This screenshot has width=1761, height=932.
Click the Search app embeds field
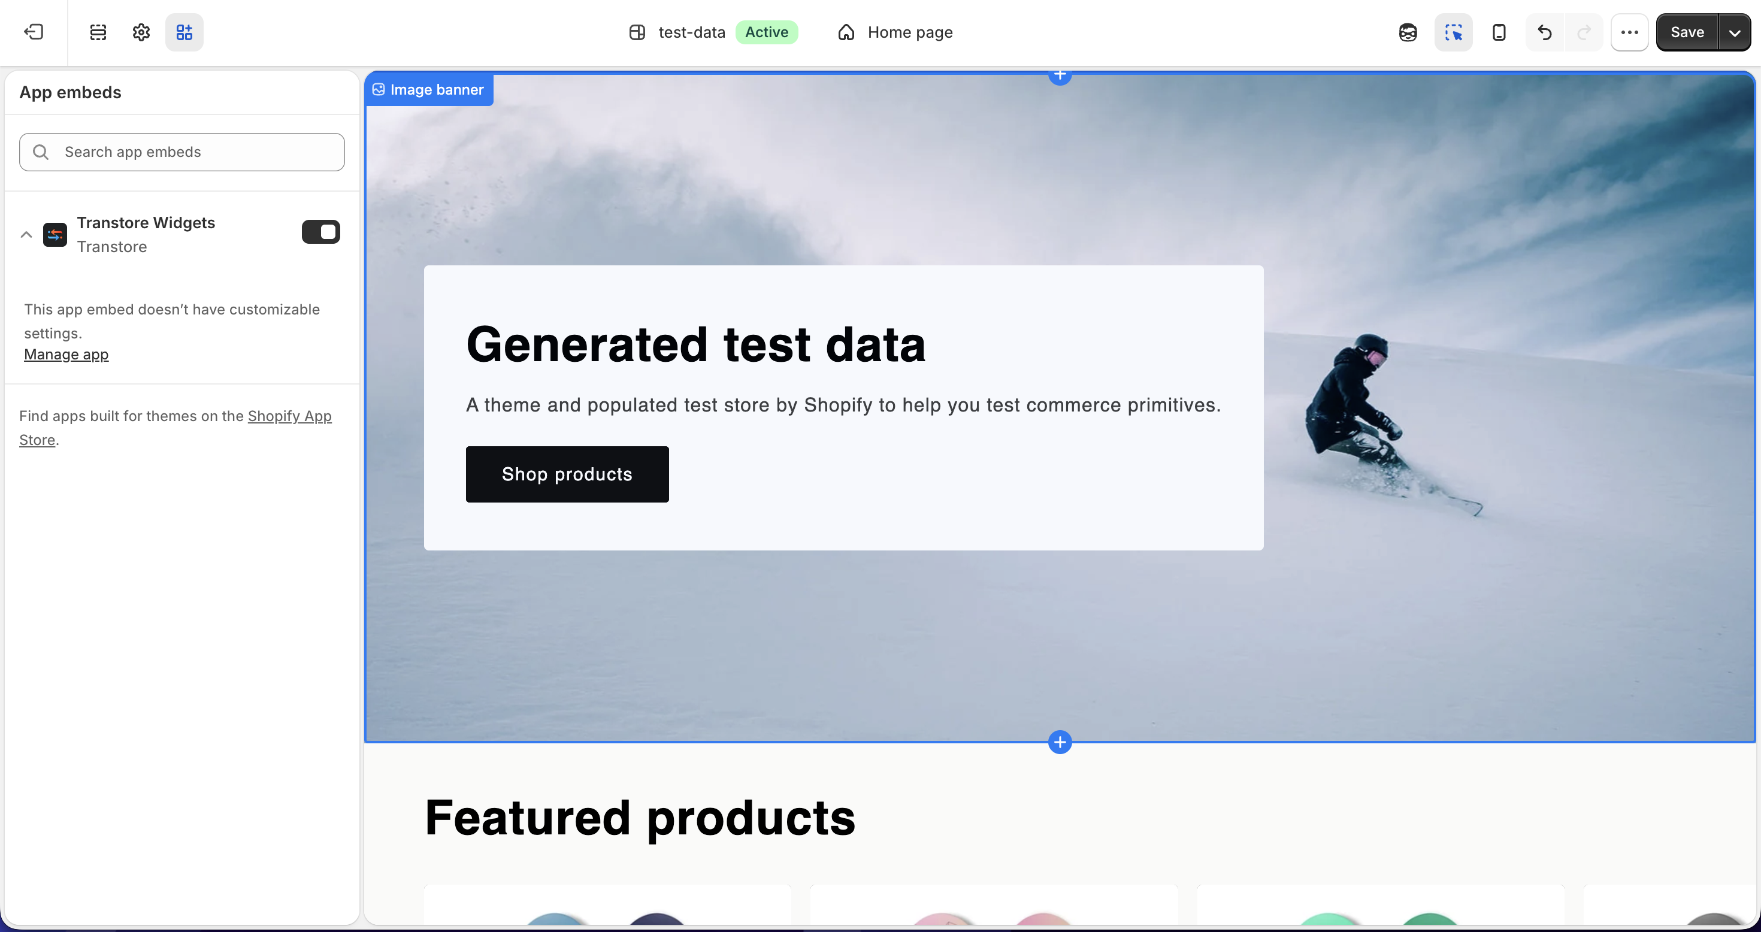point(182,152)
